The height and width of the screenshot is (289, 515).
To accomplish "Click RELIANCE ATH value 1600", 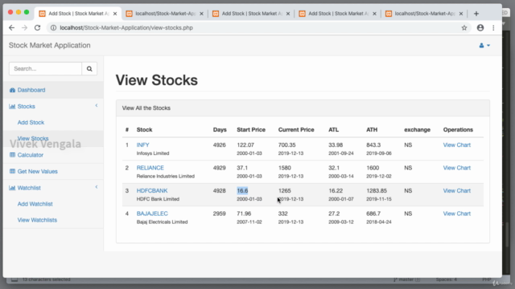I will [x=373, y=168].
